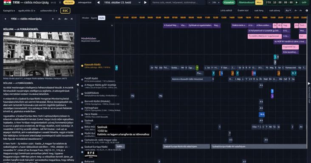Viewport: 311px width, 163px height.
Task: Select Kossuth Rádió as audio source
Action: (82, 66)
